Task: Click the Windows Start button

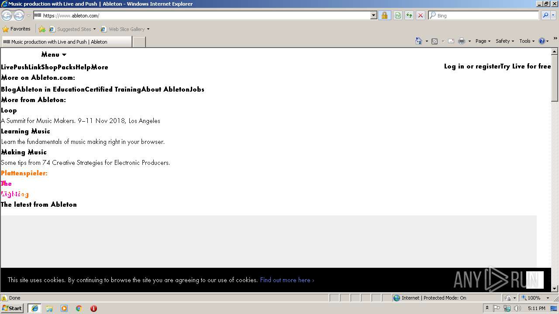Action: coord(12,308)
